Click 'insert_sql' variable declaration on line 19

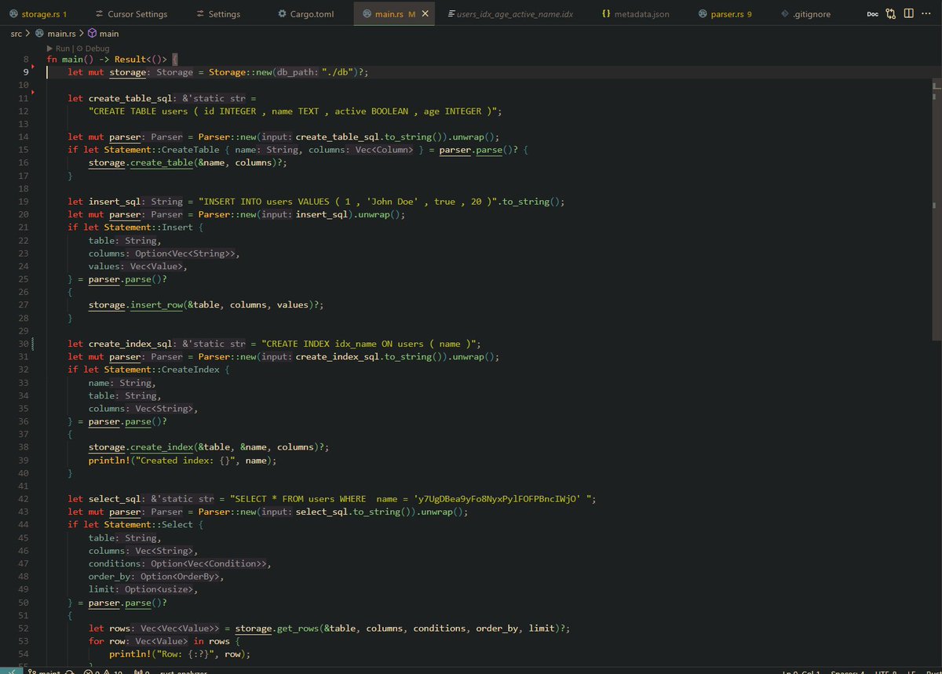115,202
